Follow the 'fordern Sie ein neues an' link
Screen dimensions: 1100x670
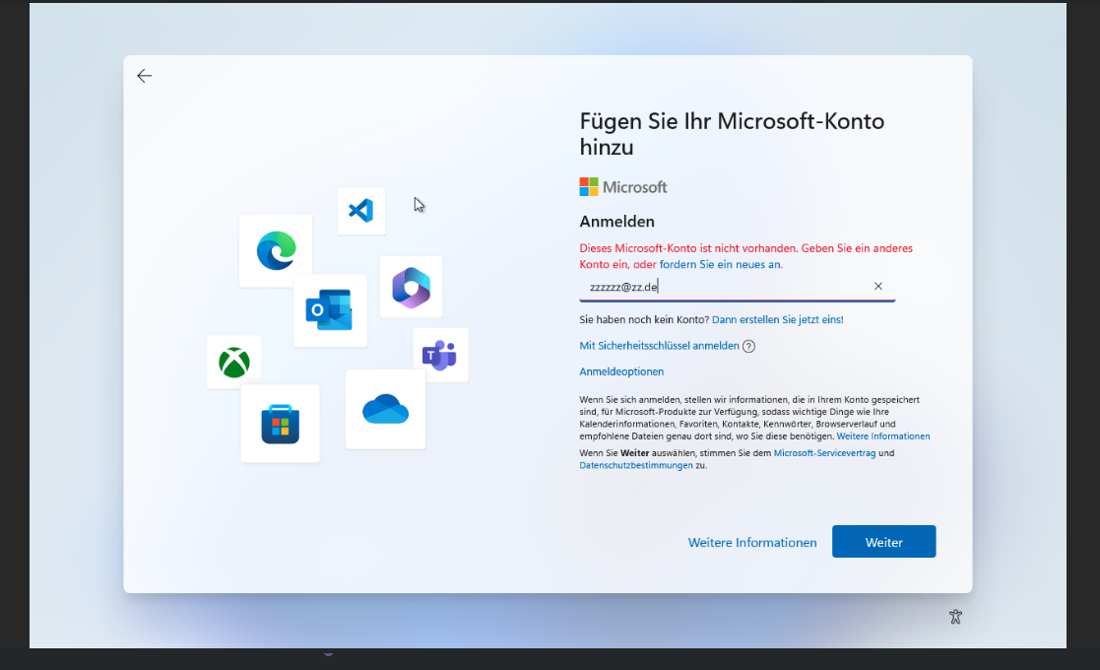720,264
